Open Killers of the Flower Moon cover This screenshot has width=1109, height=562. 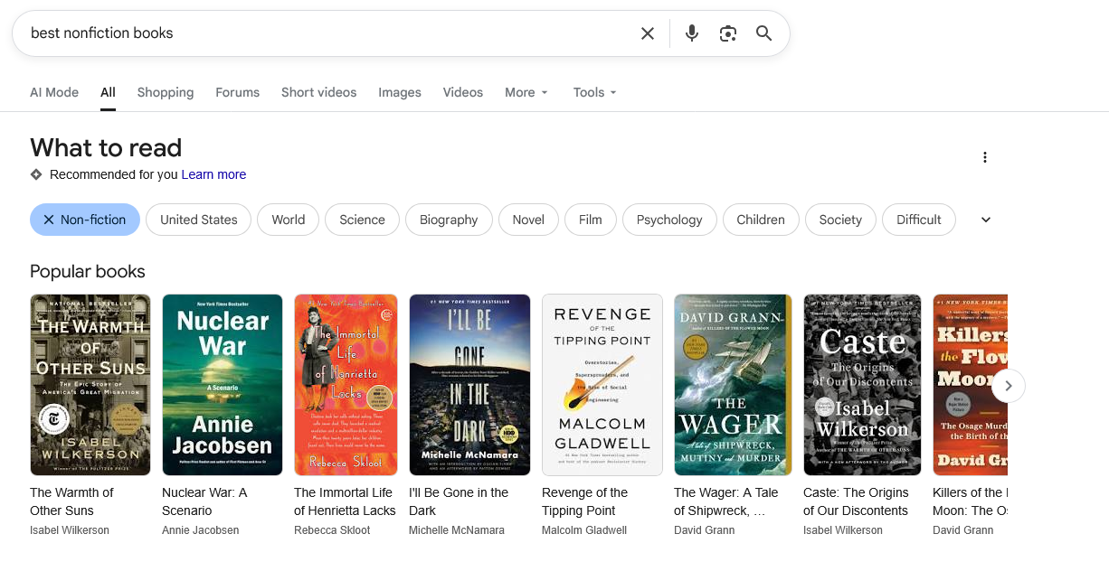(970, 385)
